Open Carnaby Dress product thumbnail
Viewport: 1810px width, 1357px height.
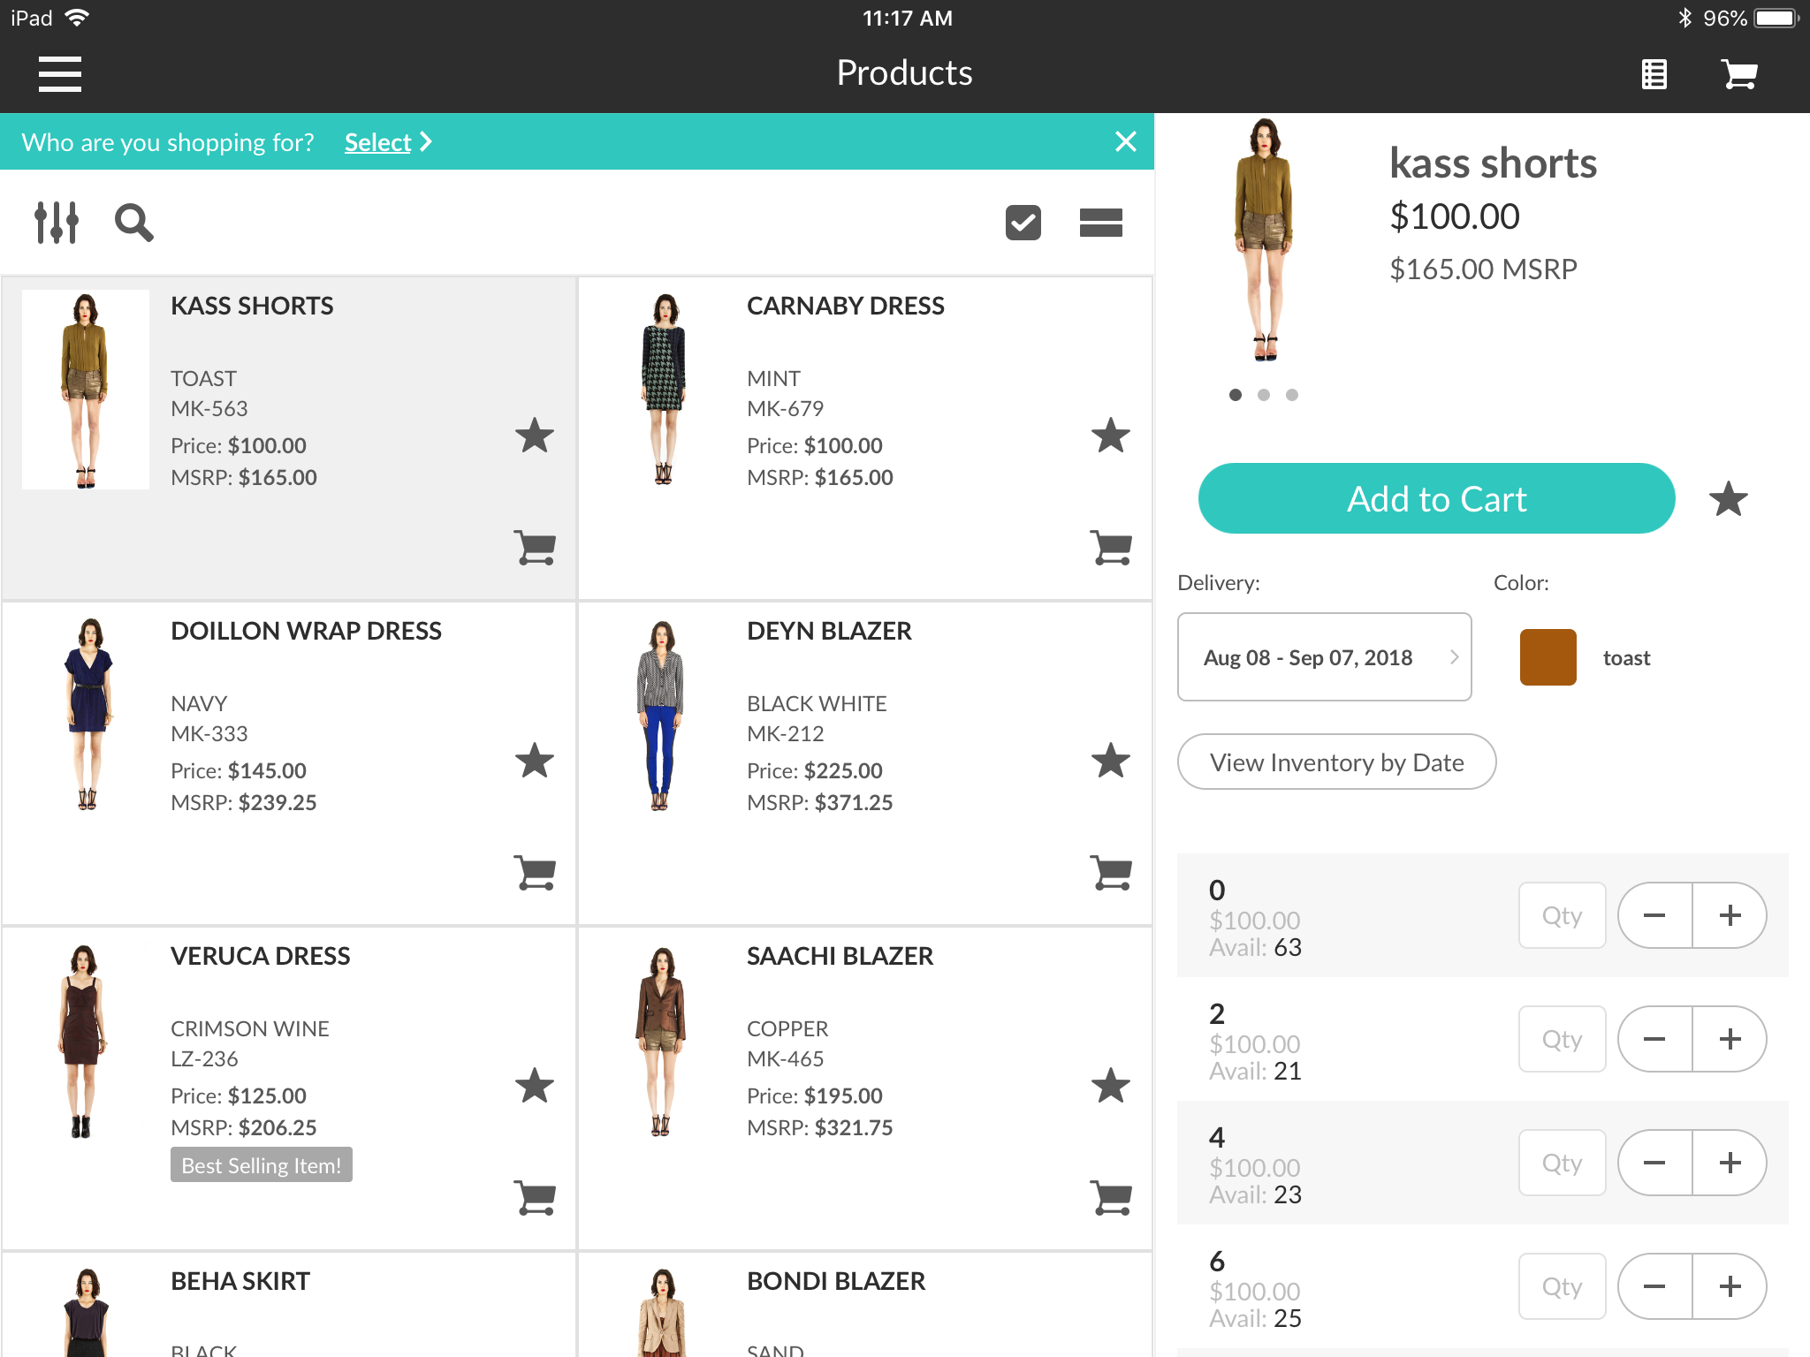tap(663, 390)
